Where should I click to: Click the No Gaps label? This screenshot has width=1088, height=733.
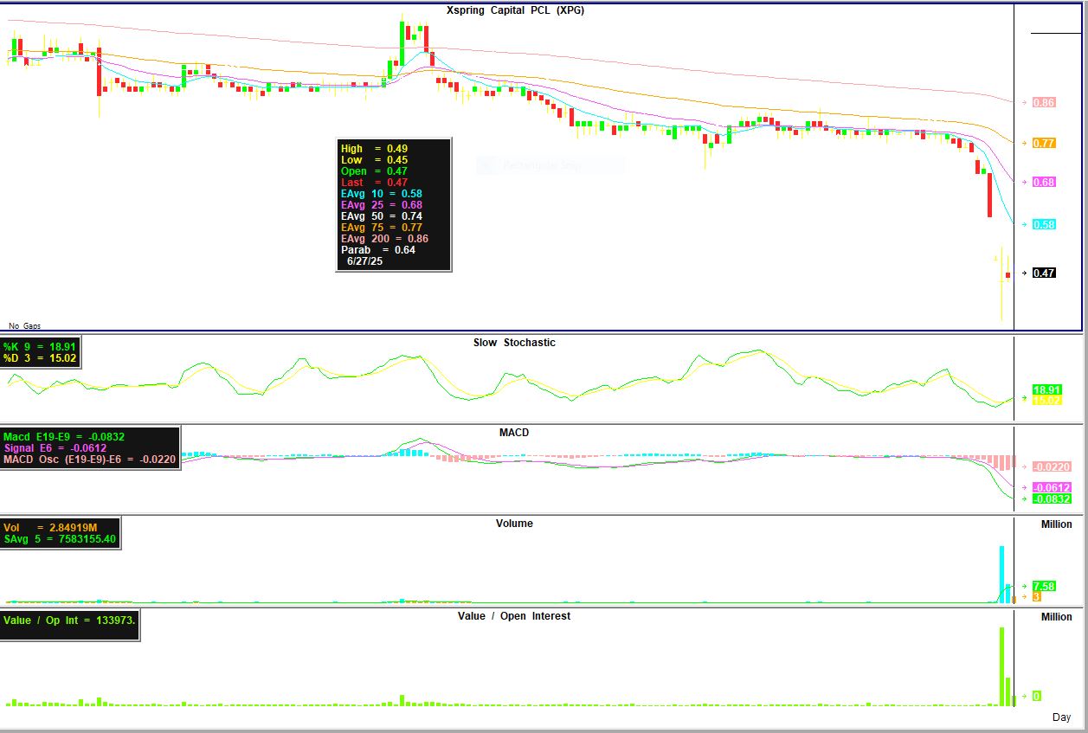click(25, 326)
